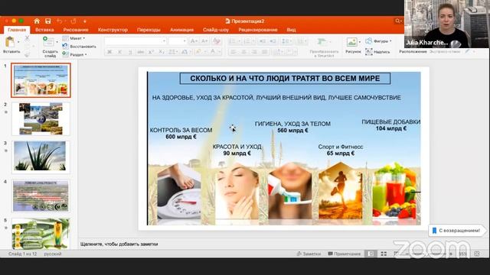This screenshot has width=490, height=275.
Task: Redo action in title bar
Action: coord(73,21)
